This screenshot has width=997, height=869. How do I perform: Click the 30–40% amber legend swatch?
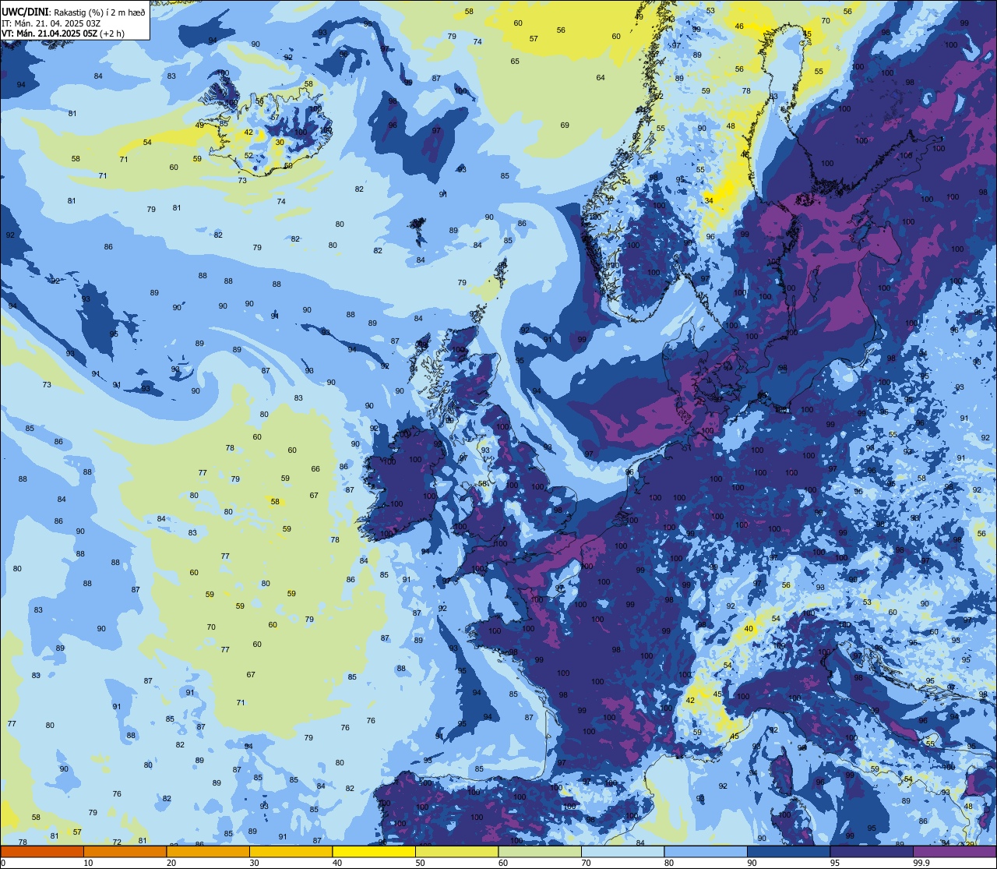click(x=291, y=851)
